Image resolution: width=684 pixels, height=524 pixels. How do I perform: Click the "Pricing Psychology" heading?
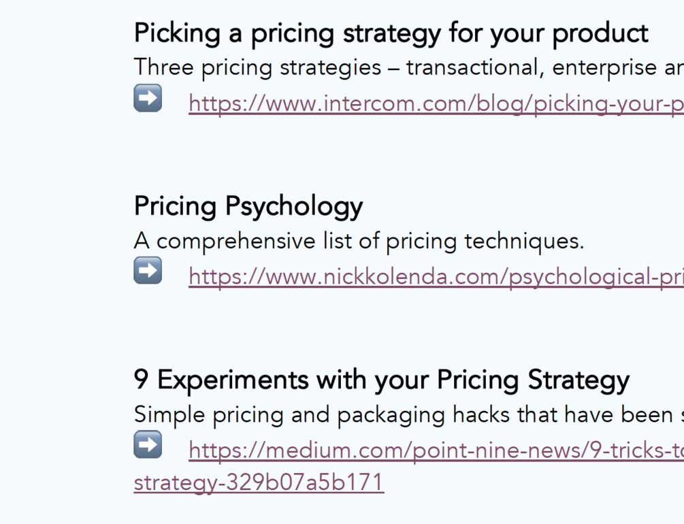(248, 206)
